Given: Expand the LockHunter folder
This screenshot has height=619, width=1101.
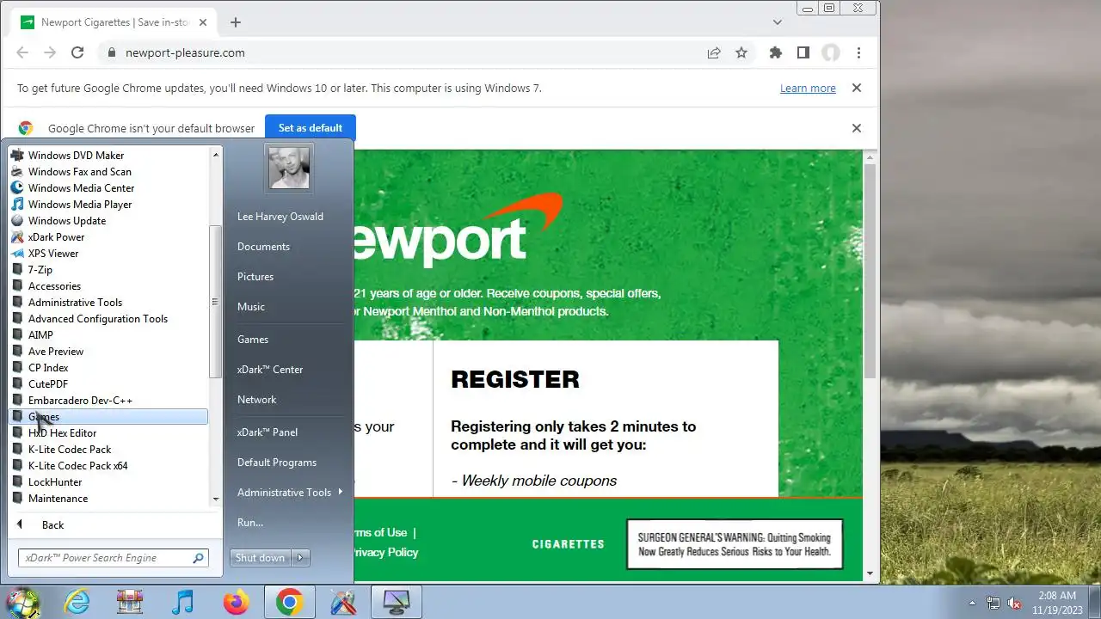Looking at the screenshot, I should pos(108,482).
